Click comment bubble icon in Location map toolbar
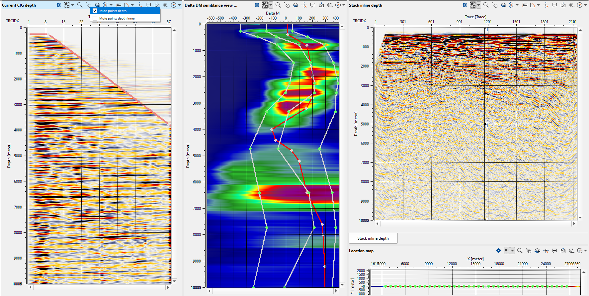This screenshot has height=296, width=589. 554,251
